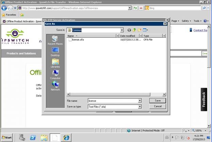Select the license.ofa file
Viewport: 212px width, 142px height.
76,40
